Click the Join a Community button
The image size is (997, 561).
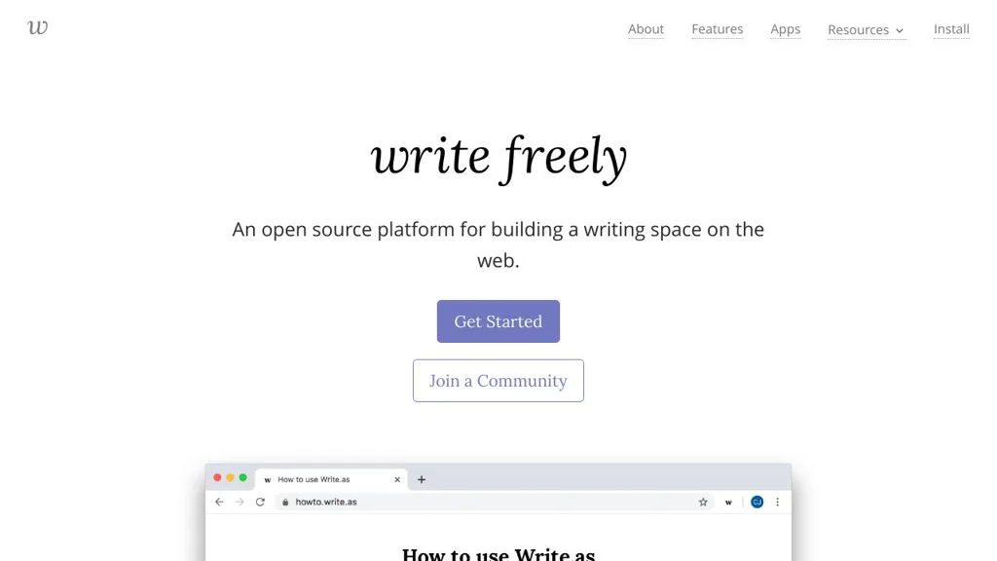click(498, 381)
